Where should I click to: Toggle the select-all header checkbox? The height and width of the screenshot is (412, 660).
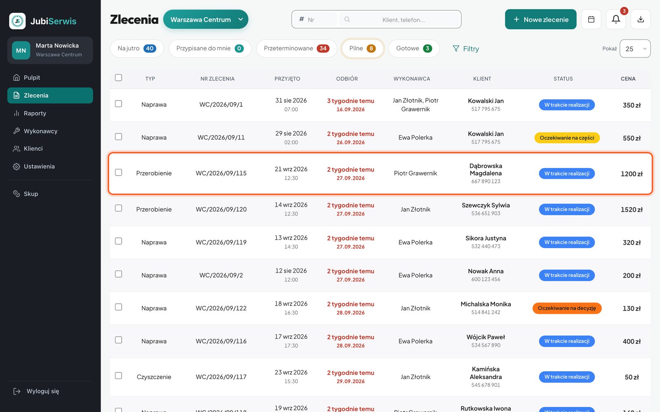point(118,77)
